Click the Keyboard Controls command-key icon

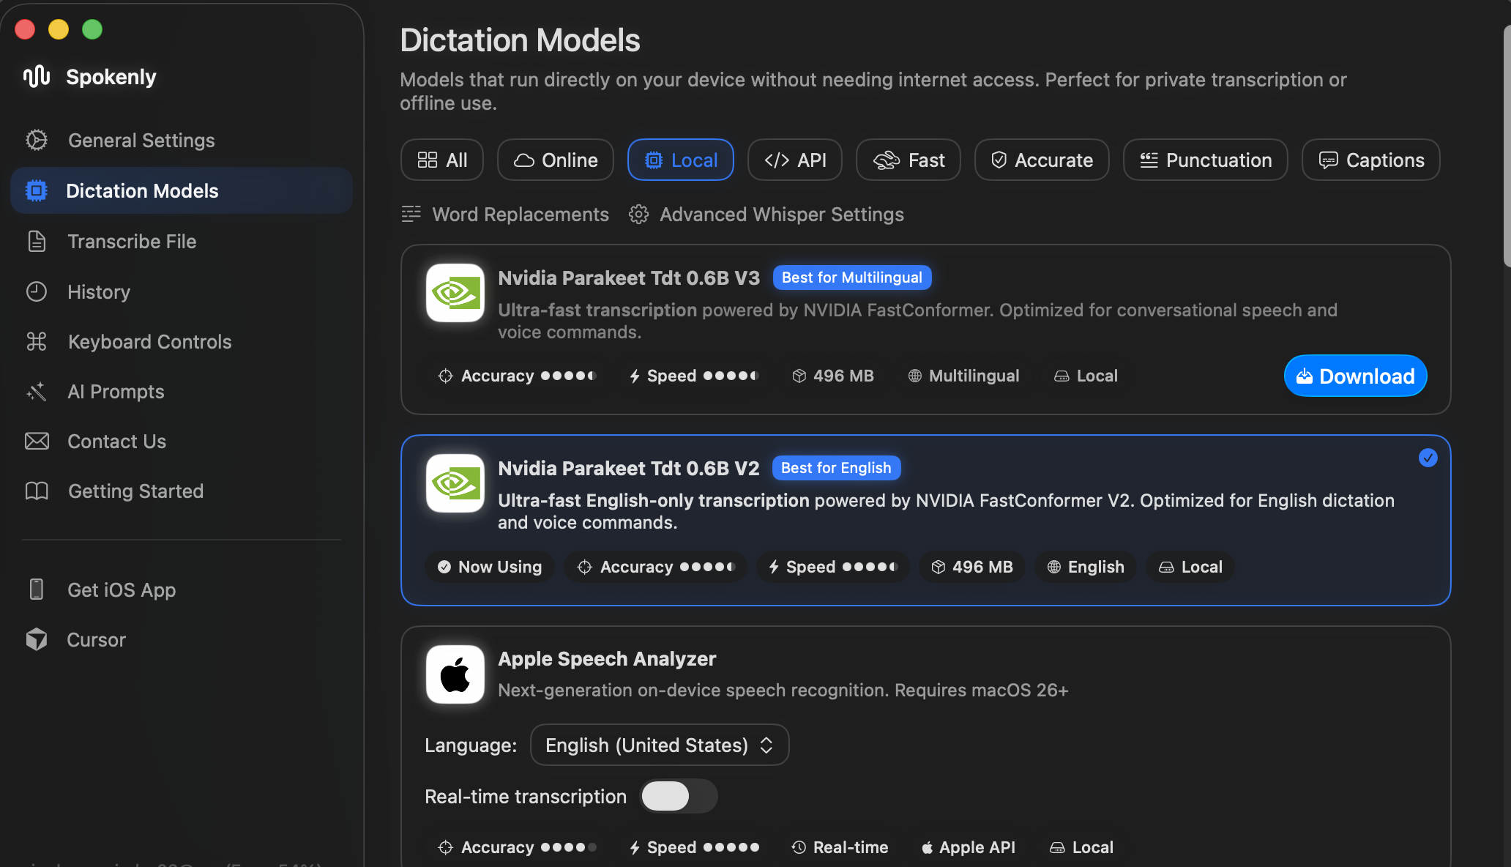tap(37, 342)
